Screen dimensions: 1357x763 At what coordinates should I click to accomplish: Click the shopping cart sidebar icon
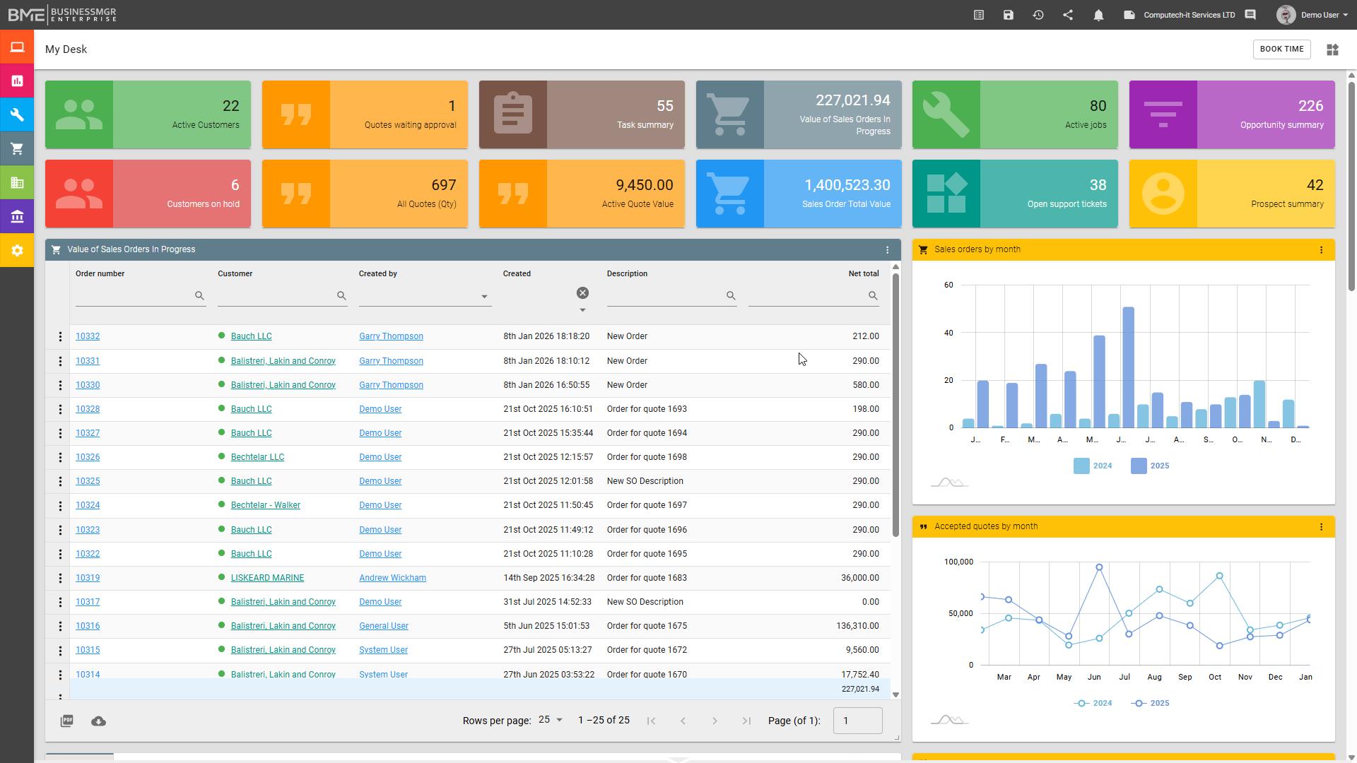coord(17,149)
